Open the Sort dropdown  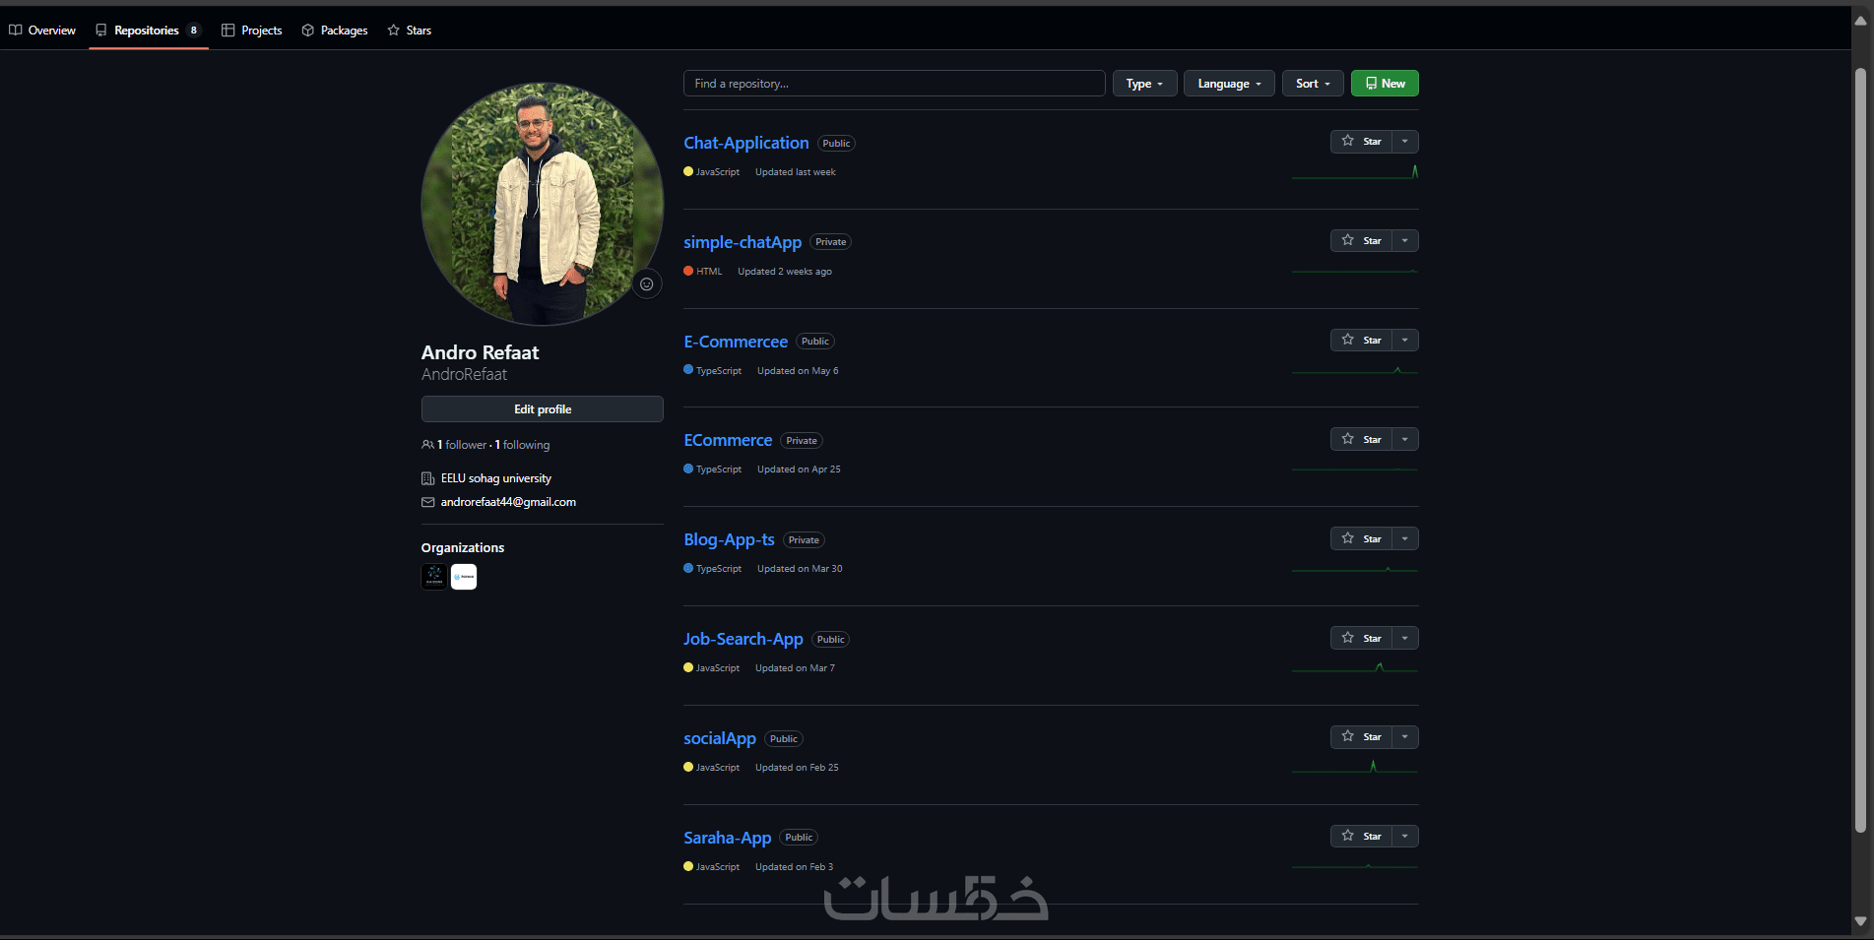point(1313,84)
